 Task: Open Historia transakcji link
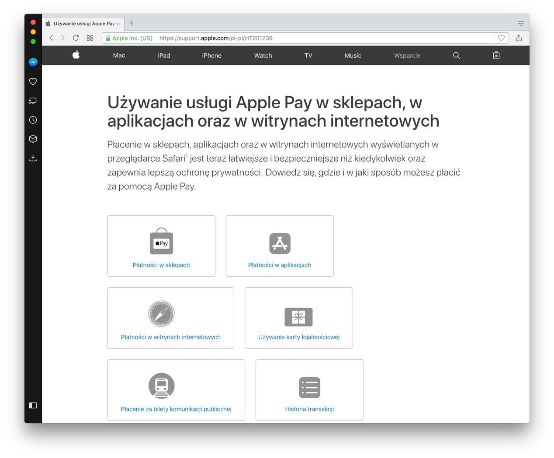(x=309, y=409)
